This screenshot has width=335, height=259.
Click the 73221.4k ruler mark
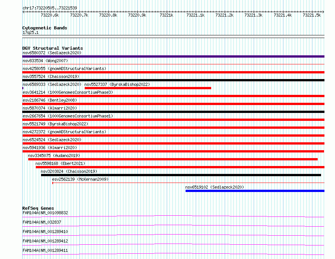tap(283, 15)
